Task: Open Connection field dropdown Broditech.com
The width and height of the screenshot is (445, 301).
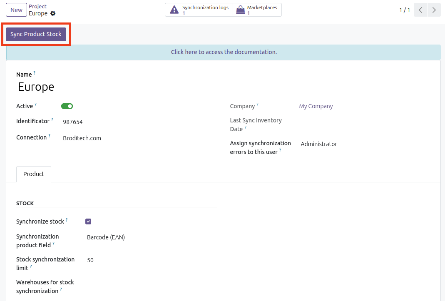Action: tap(125, 138)
